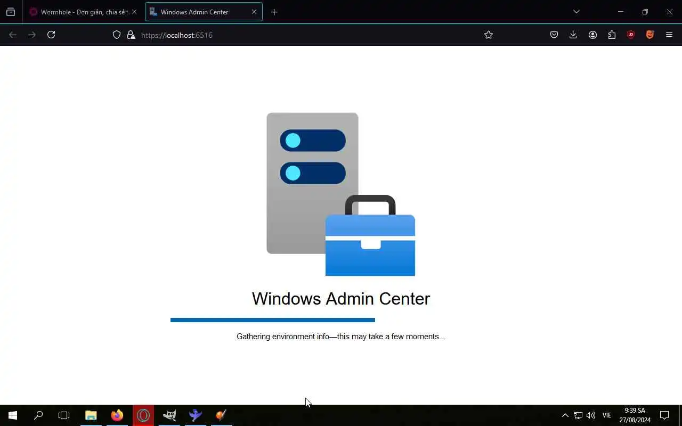Close the Wormhole tab
This screenshot has height=426, width=682.
coord(134,12)
